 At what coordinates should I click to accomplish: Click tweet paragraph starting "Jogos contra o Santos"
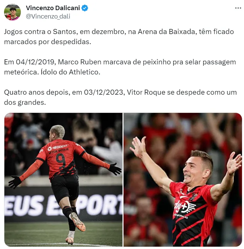(119, 37)
